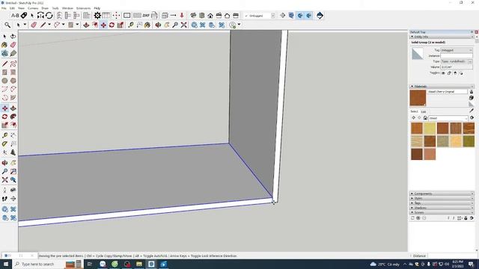Select the Orbit tool in left toolbar
This screenshot has height=269, width=479.
point(5,163)
